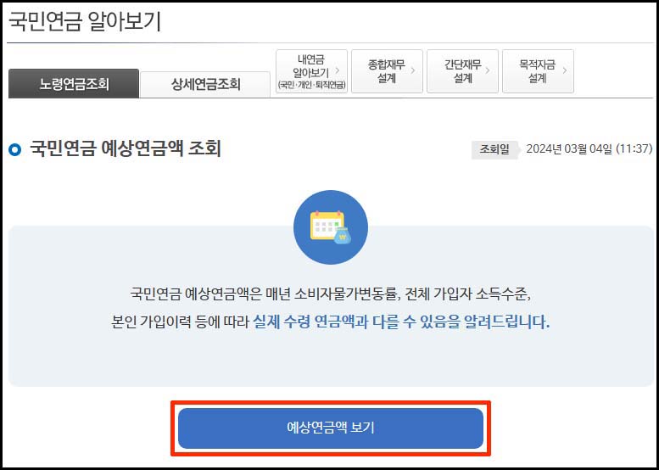
Task: Select the 목적자금 설계 button
Action: [x=538, y=71]
